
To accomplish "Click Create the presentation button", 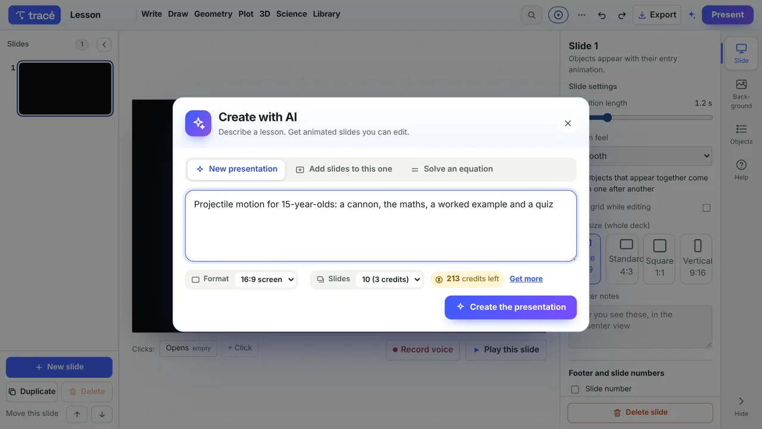I will click(x=511, y=307).
